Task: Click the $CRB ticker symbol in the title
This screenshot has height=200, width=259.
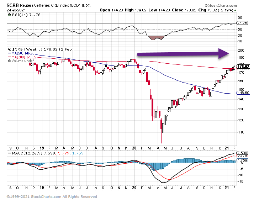Action: tap(13, 5)
